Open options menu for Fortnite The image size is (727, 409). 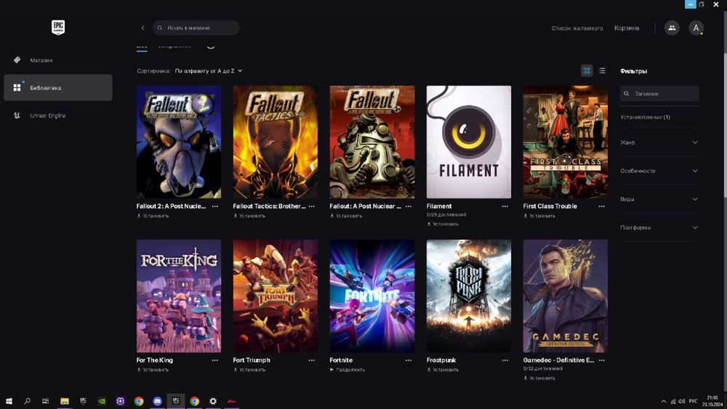coord(409,360)
